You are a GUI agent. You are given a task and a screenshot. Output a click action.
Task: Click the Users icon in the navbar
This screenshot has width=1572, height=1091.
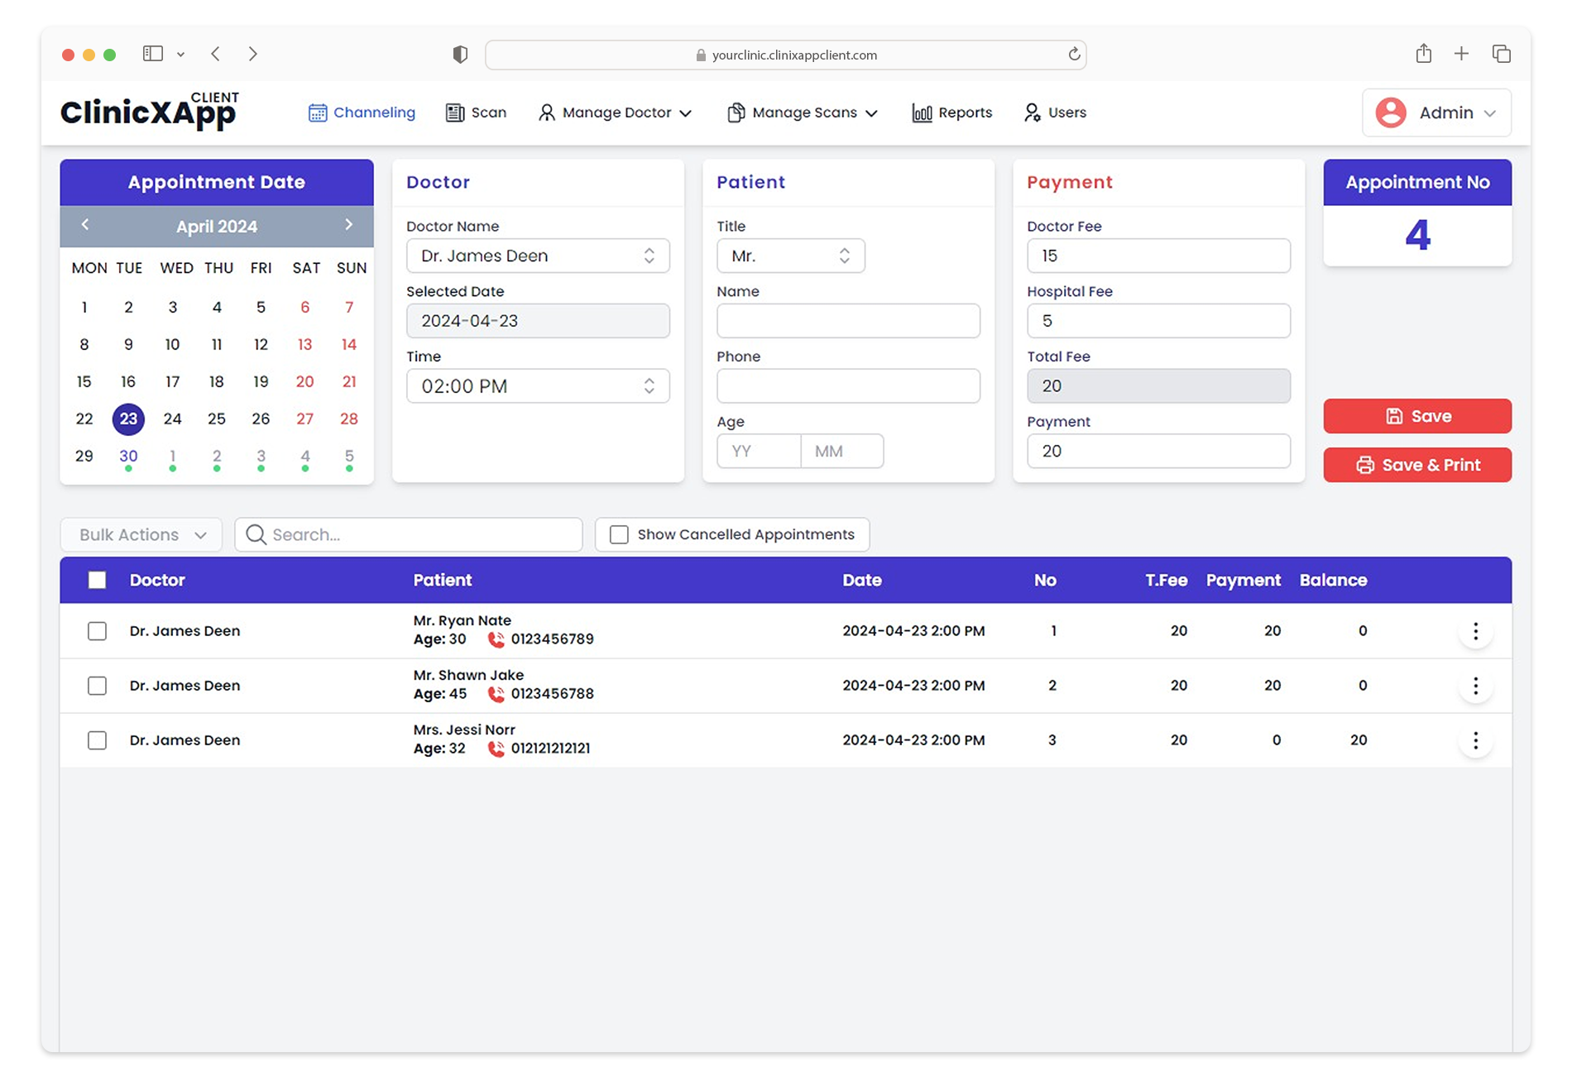[1032, 112]
